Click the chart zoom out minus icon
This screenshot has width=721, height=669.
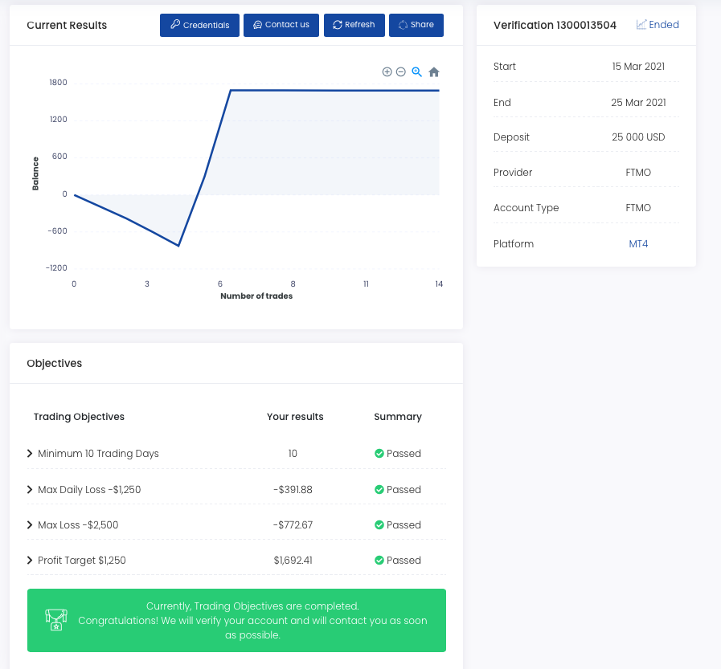(x=400, y=72)
